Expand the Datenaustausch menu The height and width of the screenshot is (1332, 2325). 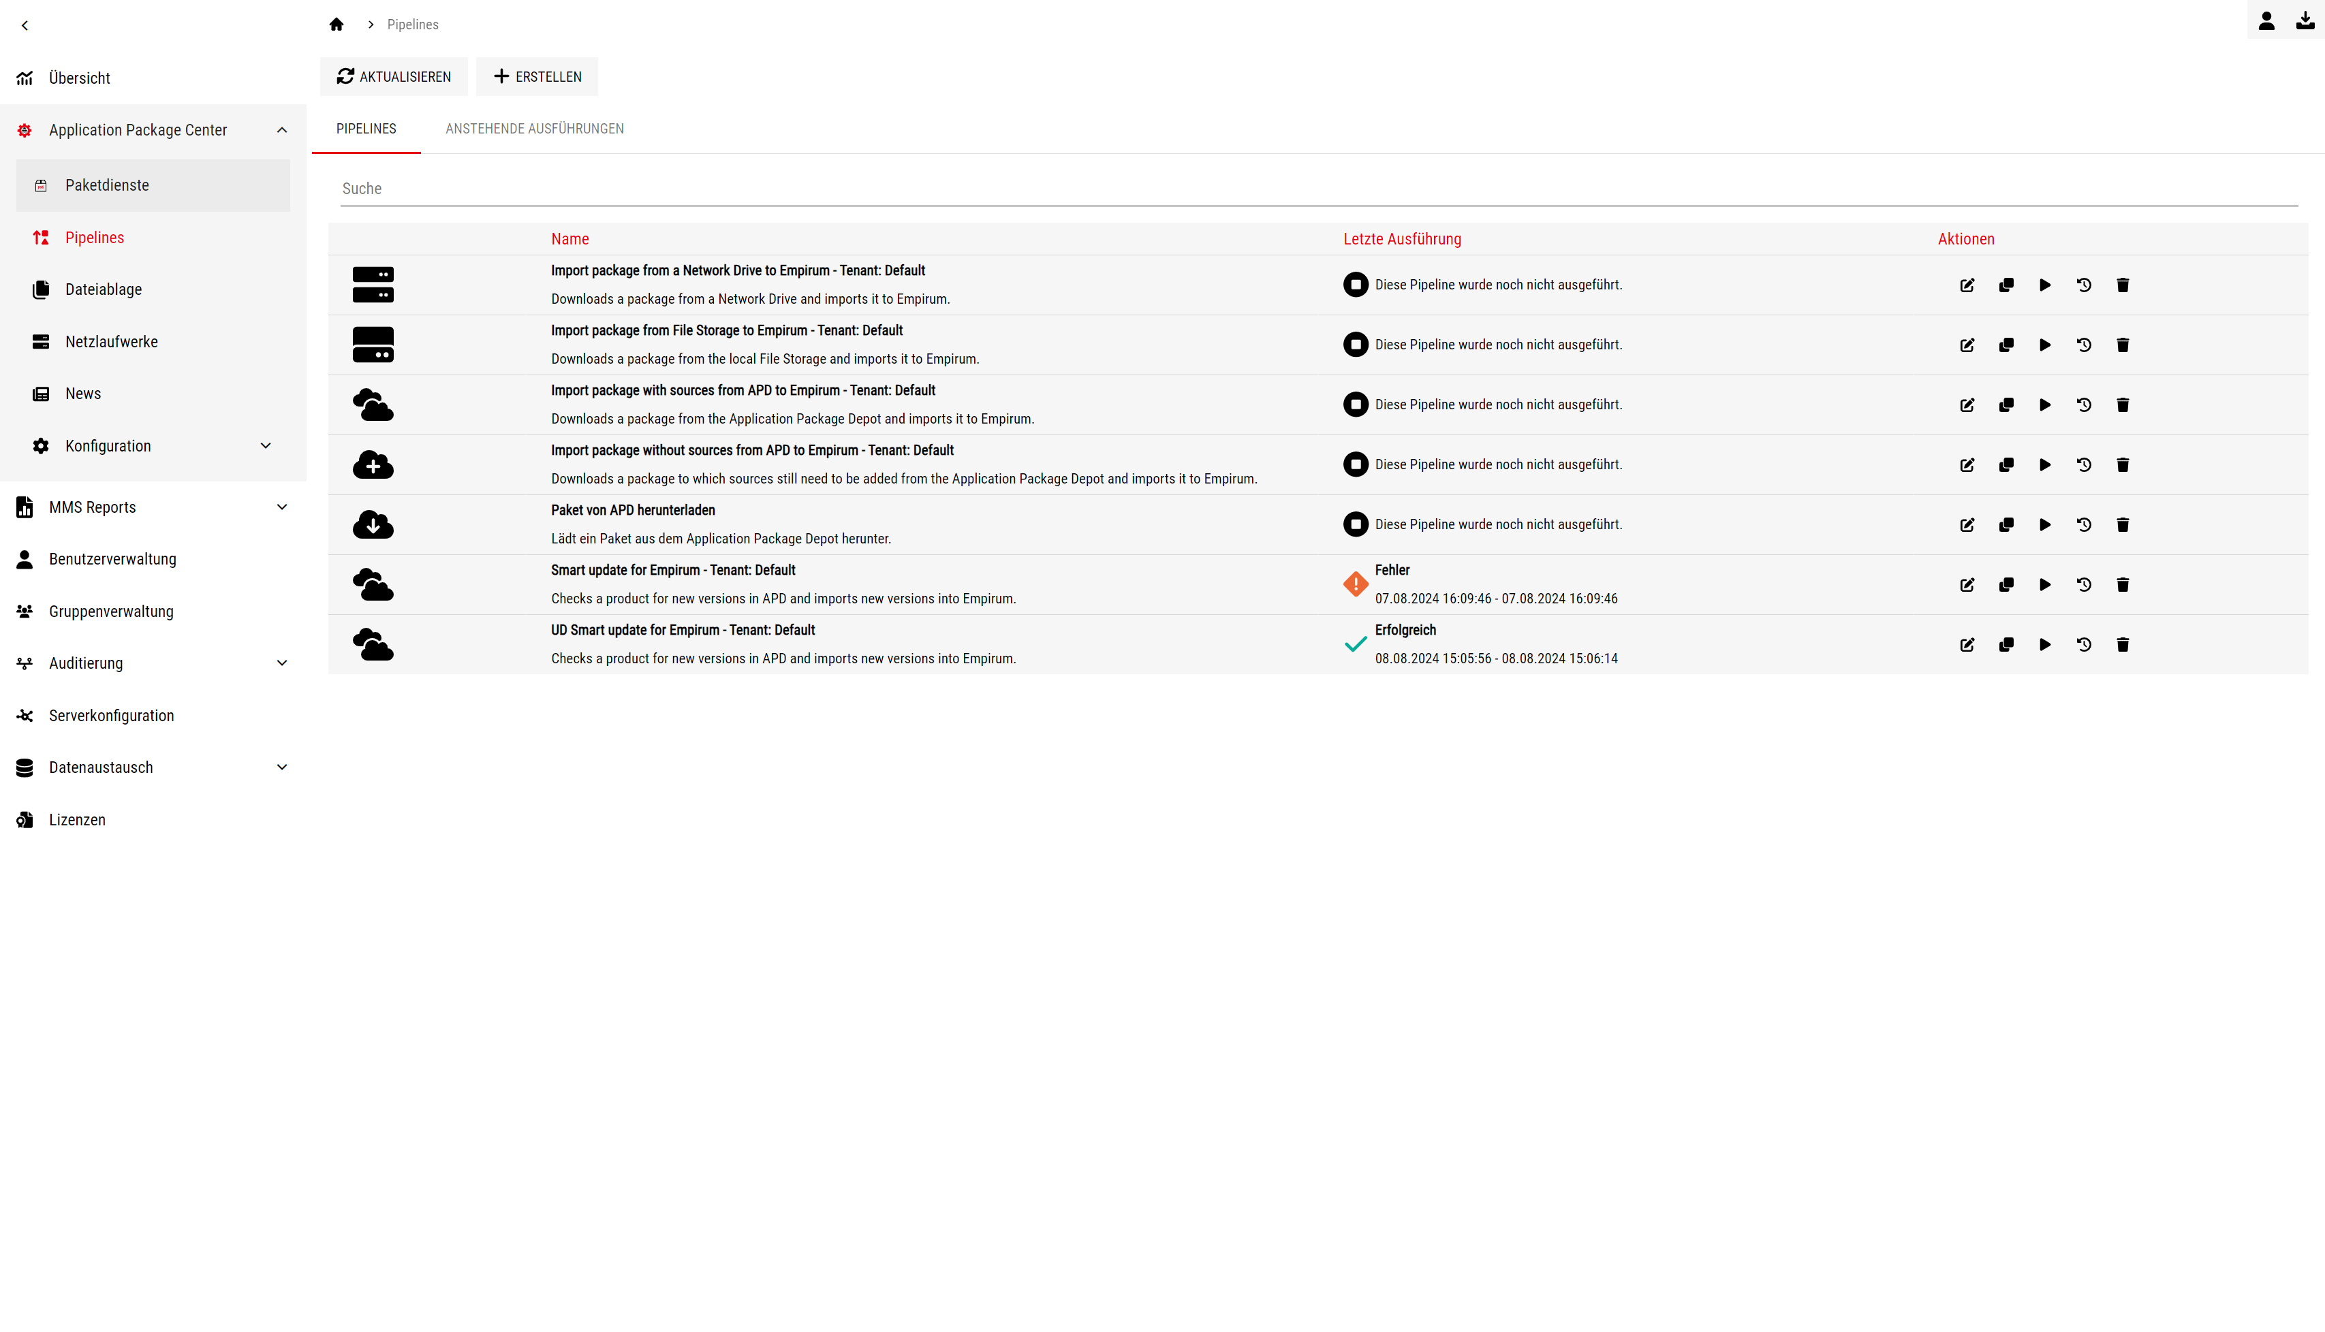(282, 767)
